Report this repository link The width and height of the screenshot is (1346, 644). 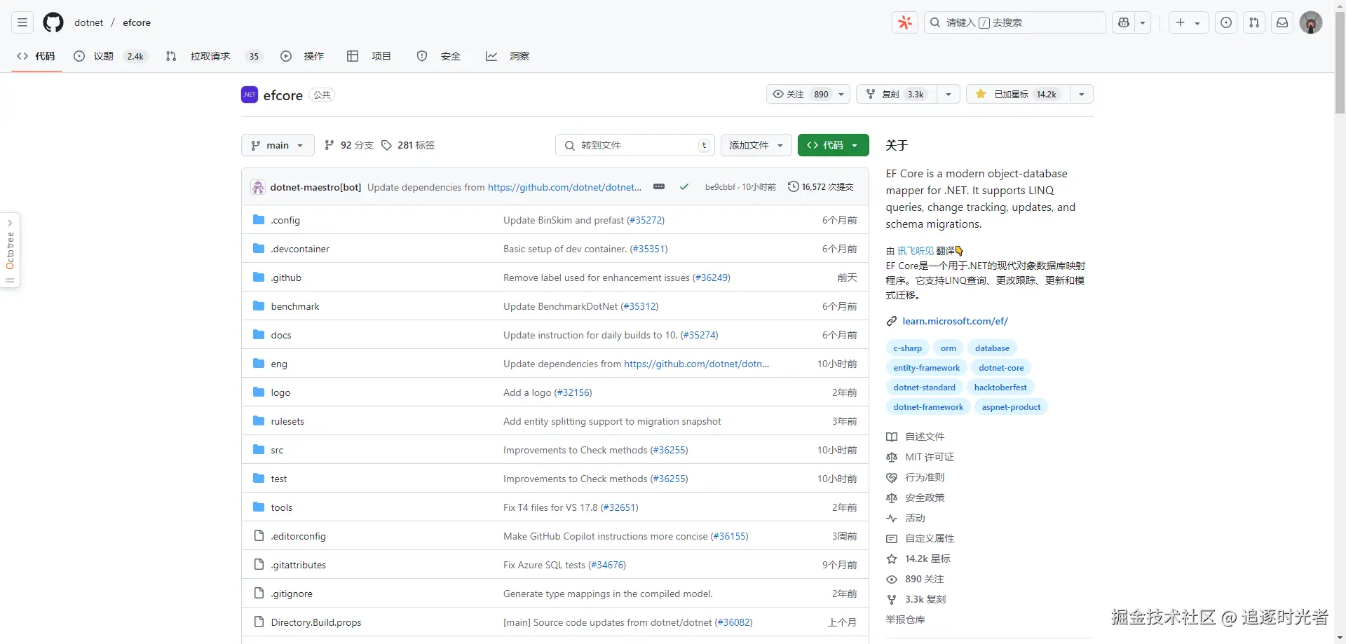(x=905, y=619)
